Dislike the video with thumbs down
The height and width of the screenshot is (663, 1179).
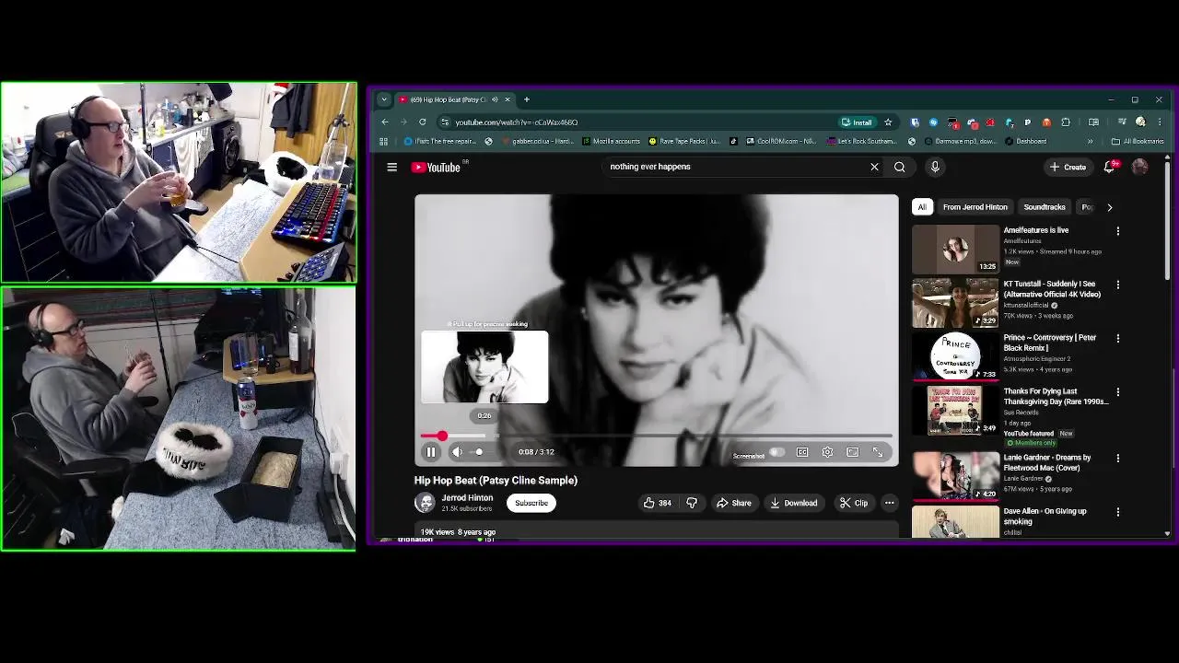pyautogui.click(x=692, y=503)
